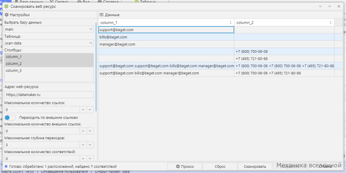Select the support@beget.com cell in first row
The height and width of the screenshot is (173, 346).
(166, 30)
